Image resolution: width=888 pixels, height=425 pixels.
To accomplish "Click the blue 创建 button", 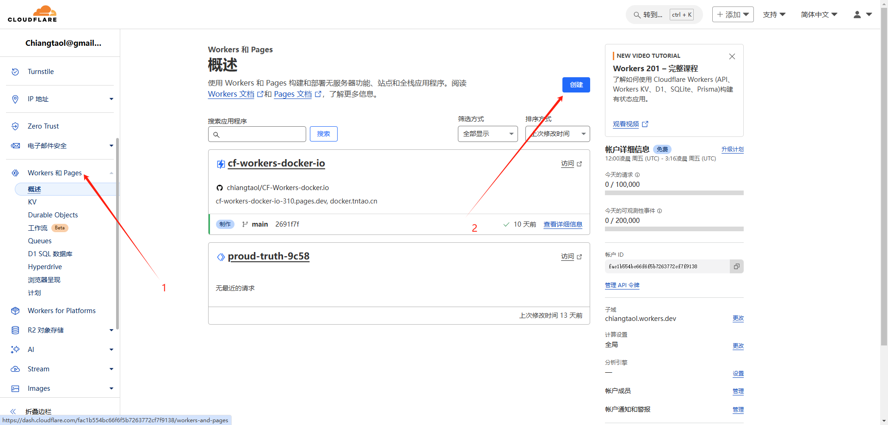I will tap(576, 85).
